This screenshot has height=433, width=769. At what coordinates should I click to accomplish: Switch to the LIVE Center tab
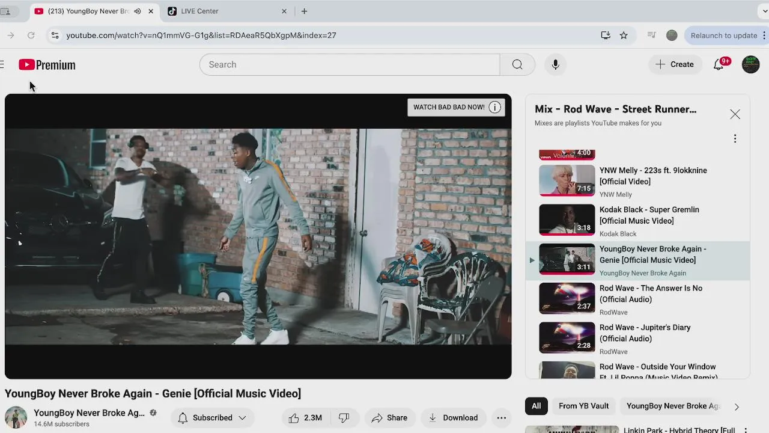226,11
